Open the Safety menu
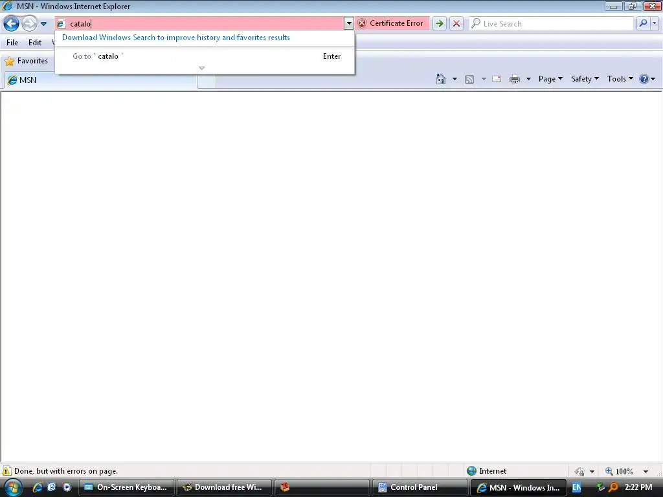 585,79
